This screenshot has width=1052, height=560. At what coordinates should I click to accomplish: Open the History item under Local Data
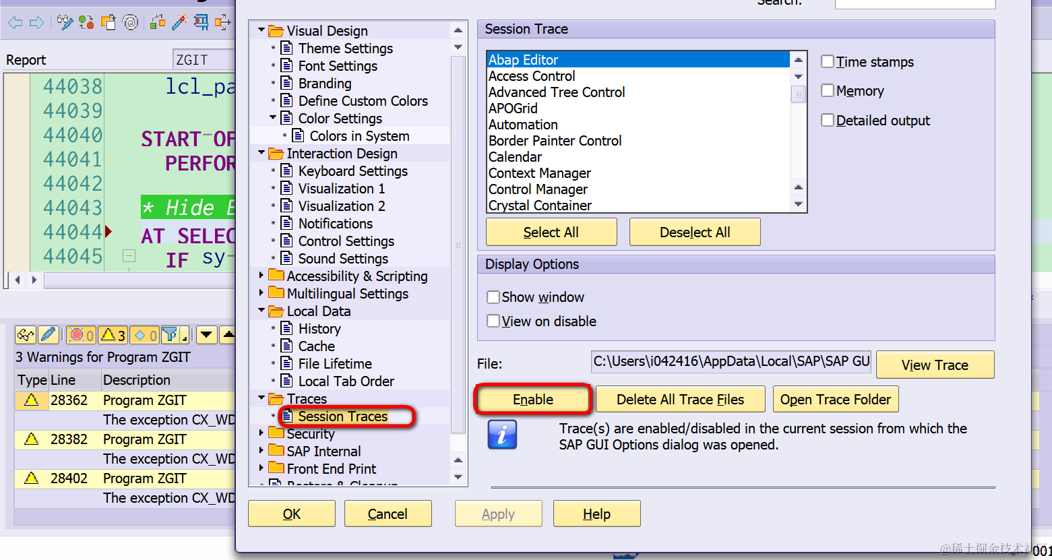tap(319, 329)
